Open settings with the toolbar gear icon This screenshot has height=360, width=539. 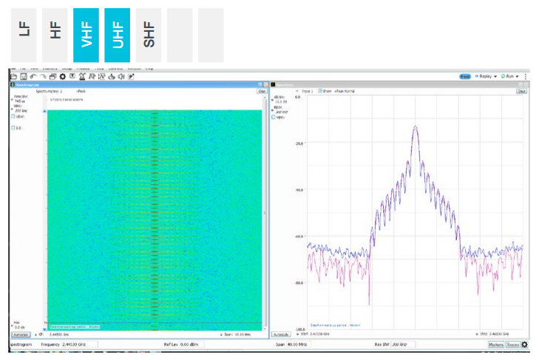[x=62, y=76]
